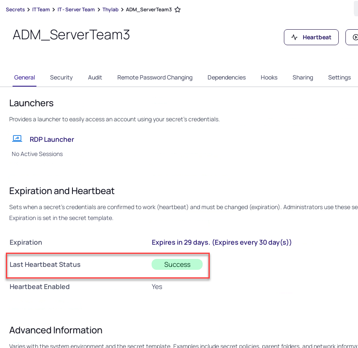Select the Dependencies tab
Image resolution: width=358 pixels, height=348 pixels.
tap(227, 77)
